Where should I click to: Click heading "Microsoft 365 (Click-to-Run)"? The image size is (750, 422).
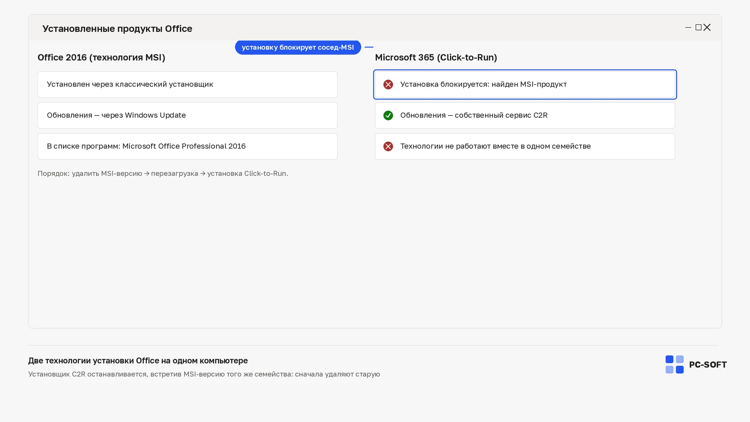click(x=436, y=58)
